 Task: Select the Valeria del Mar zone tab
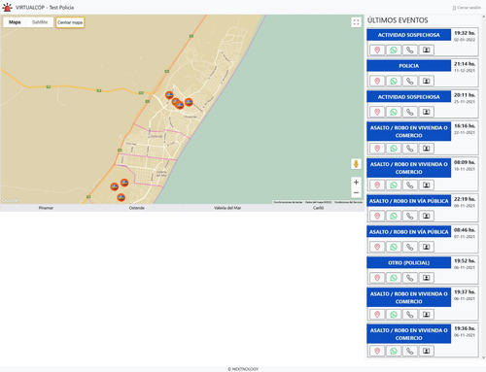tap(227, 208)
